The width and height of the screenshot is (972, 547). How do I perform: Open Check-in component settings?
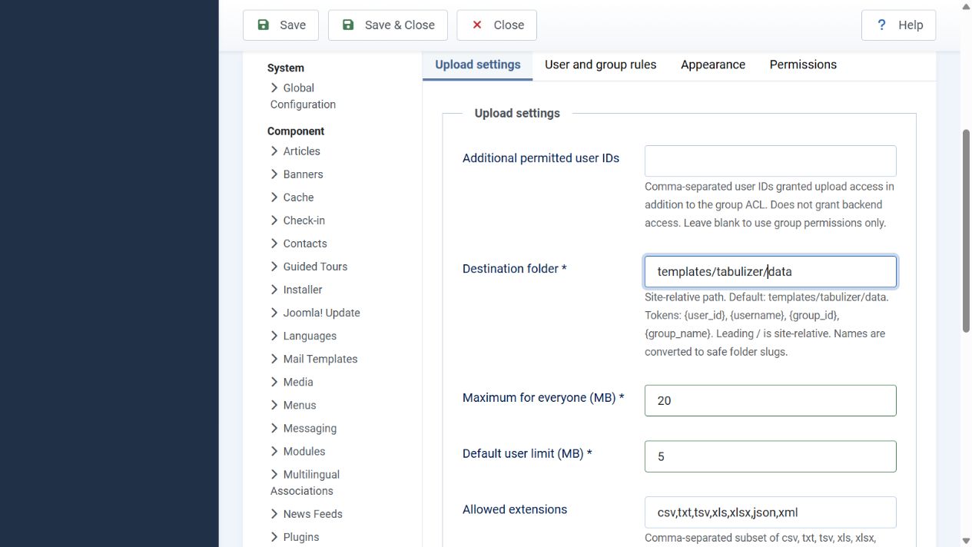click(x=297, y=220)
